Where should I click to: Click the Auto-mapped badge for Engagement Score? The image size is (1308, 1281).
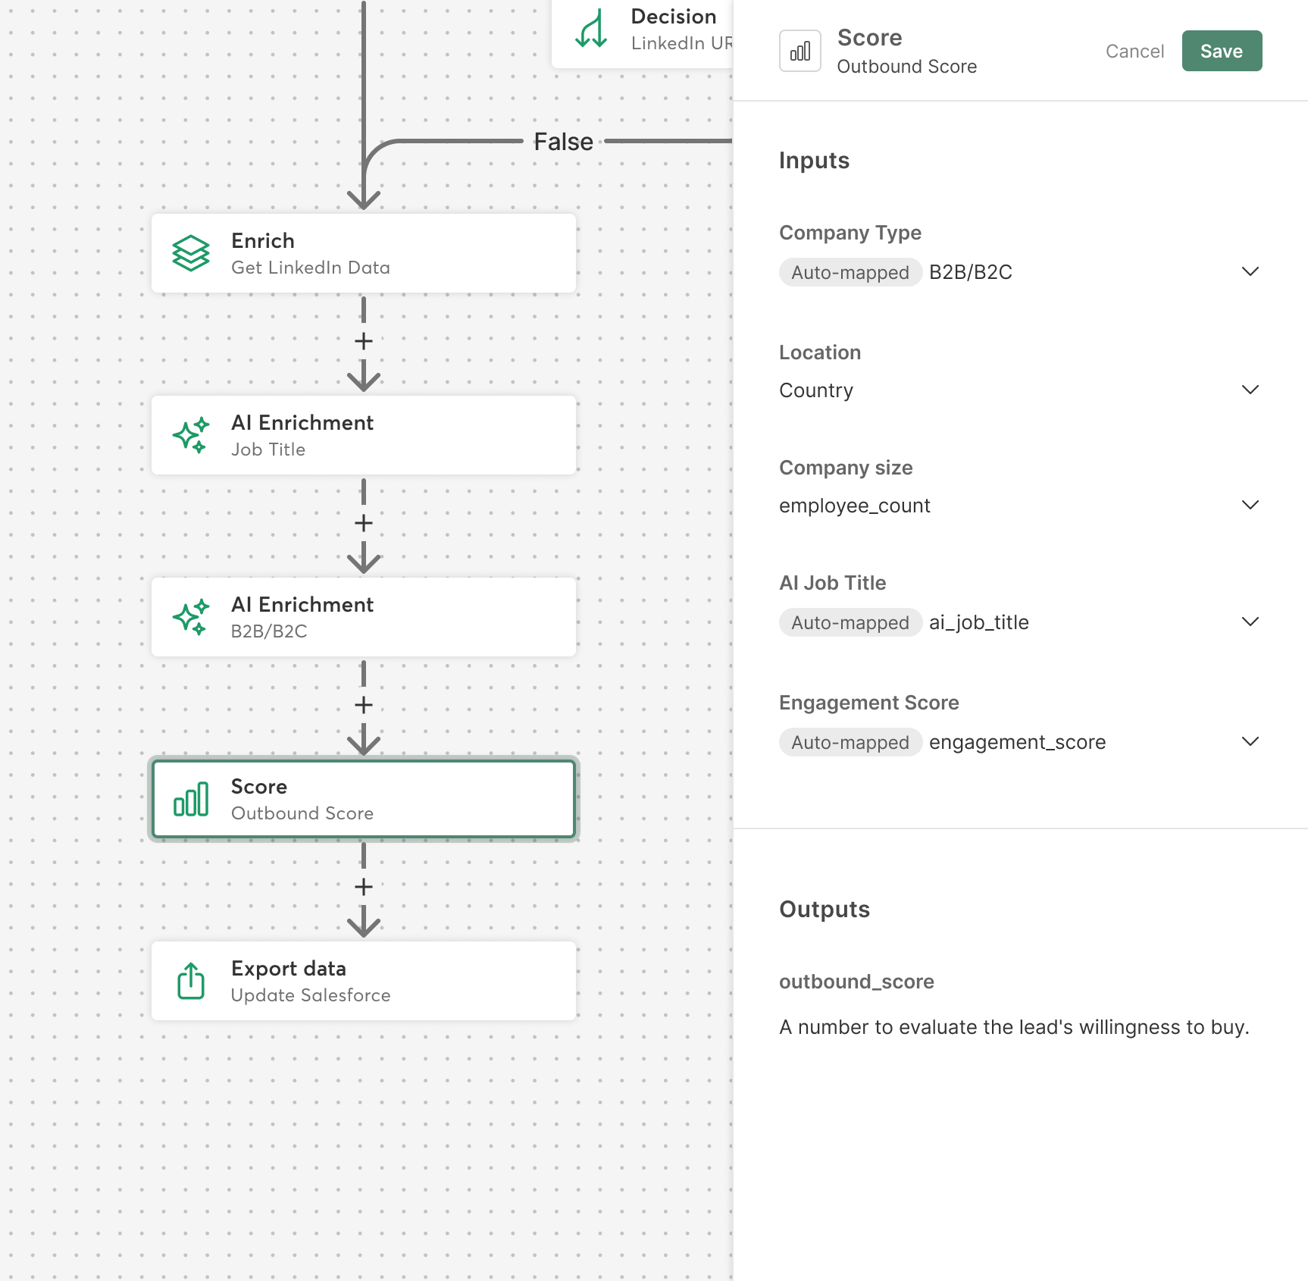click(x=850, y=742)
